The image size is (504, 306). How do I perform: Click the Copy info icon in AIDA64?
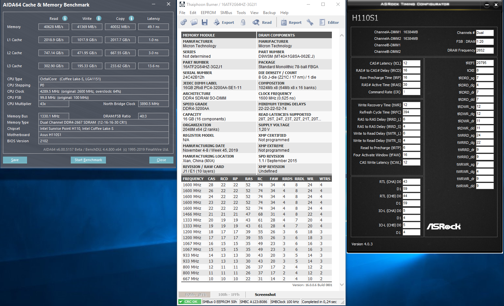click(131, 18)
